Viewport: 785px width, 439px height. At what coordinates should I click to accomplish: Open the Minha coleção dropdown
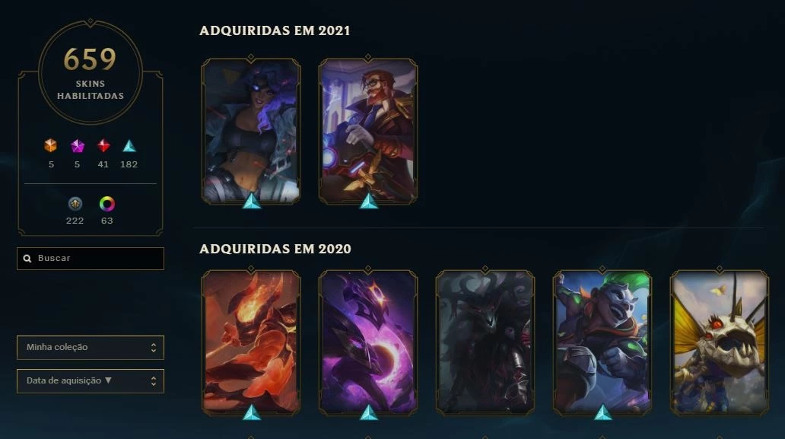(90, 348)
